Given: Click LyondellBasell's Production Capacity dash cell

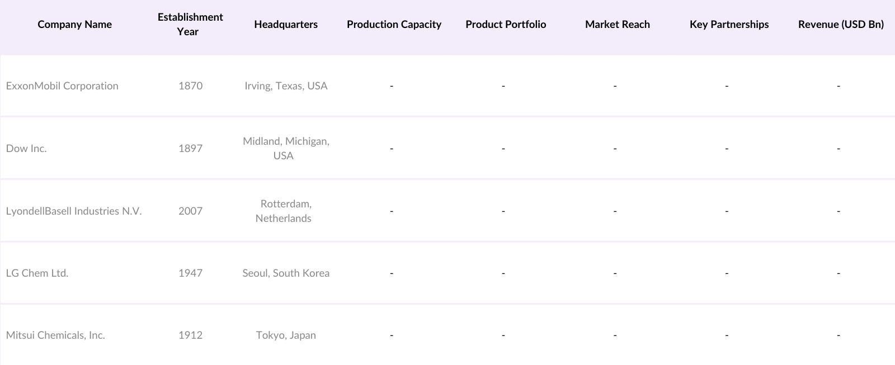Looking at the screenshot, I should pyautogui.click(x=392, y=211).
